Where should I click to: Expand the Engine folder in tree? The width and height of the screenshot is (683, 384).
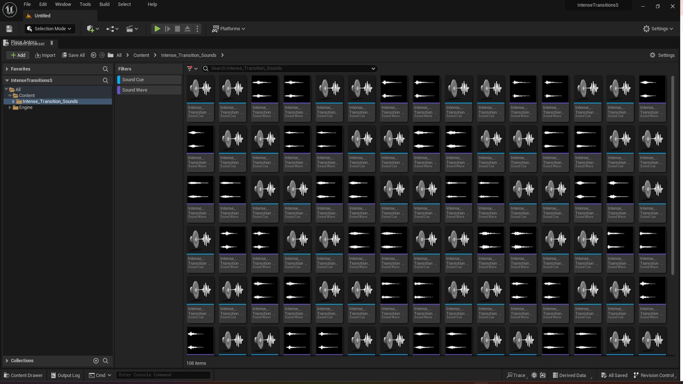(x=10, y=107)
